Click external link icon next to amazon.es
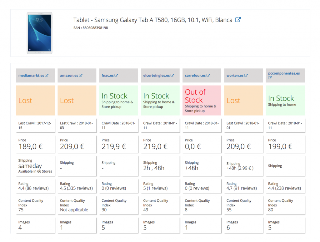The width and height of the screenshot is (320, 242). (x=81, y=75)
